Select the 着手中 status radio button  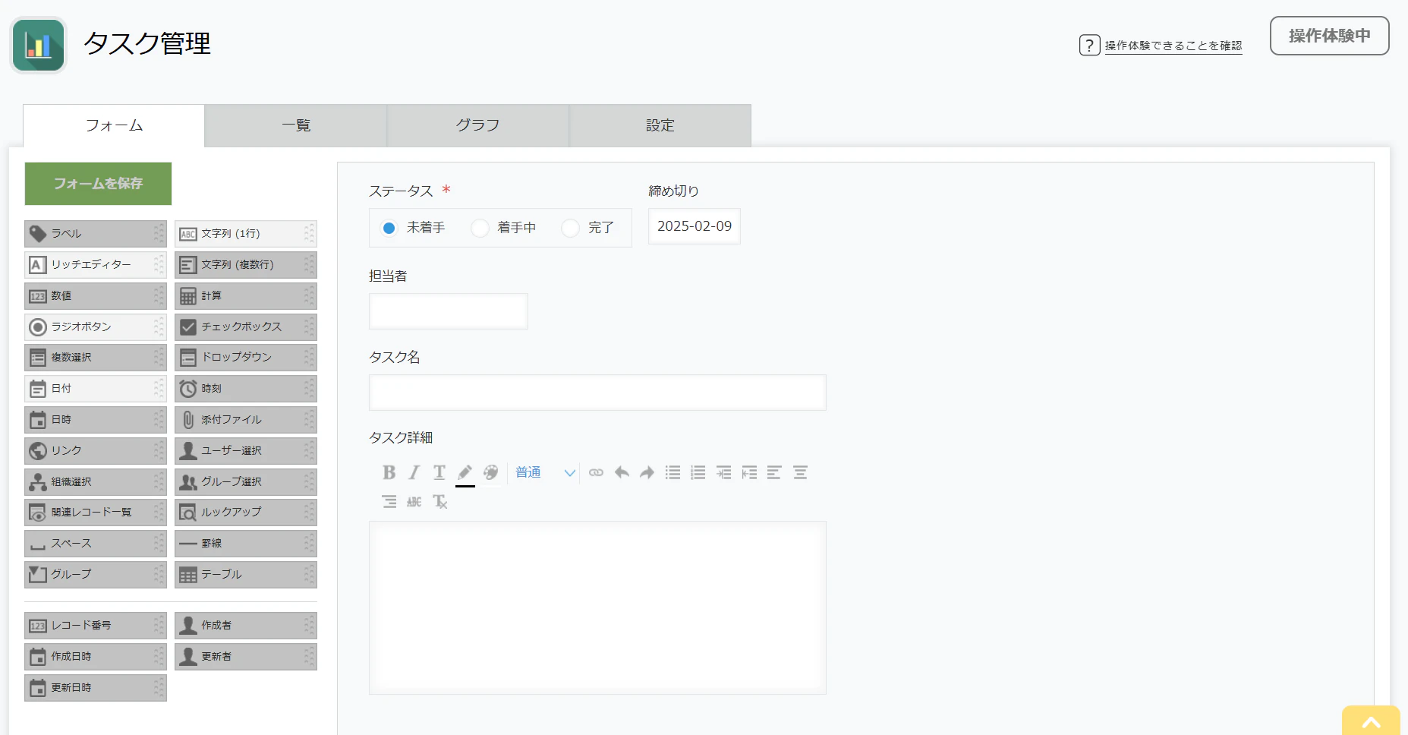point(480,228)
